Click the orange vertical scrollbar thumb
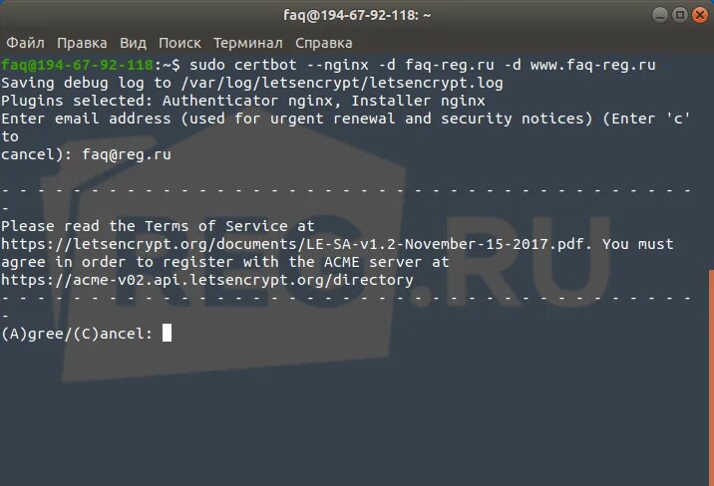714x486 pixels. pyautogui.click(x=711, y=377)
